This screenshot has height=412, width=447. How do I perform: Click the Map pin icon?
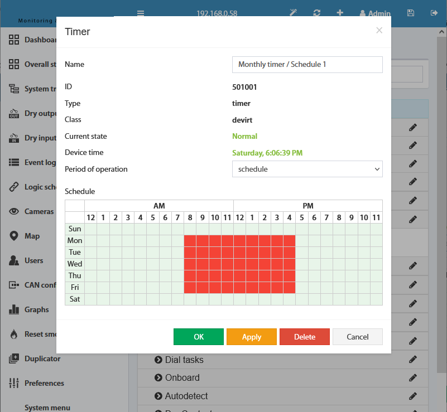14,236
